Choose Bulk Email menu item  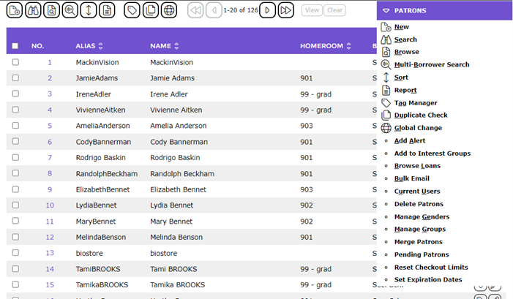pyautogui.click(x=411, y=178)
